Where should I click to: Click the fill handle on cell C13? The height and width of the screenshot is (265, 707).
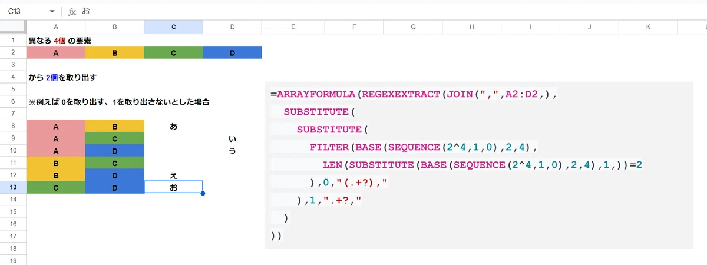(203, 193)
